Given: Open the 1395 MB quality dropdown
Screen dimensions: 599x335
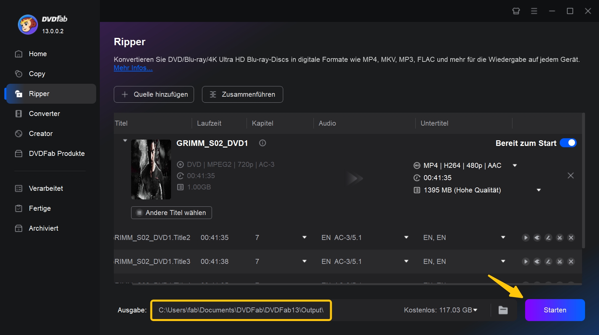Looking at the screenshot, I should [x=539, y=190].
